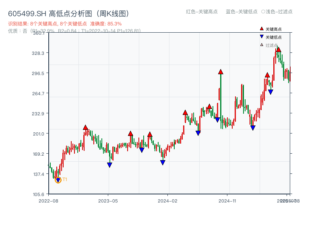Viewport: 322px width, 242px height.
Task: Click the 2024-02 x-axis label
Action: [167, 201]
